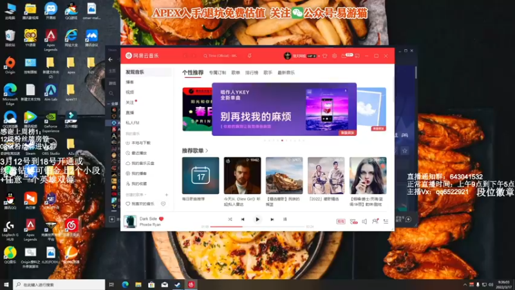The image size is (515, 290).
Task: Change audio quality 极高 badge
Action: pos(341,222)
